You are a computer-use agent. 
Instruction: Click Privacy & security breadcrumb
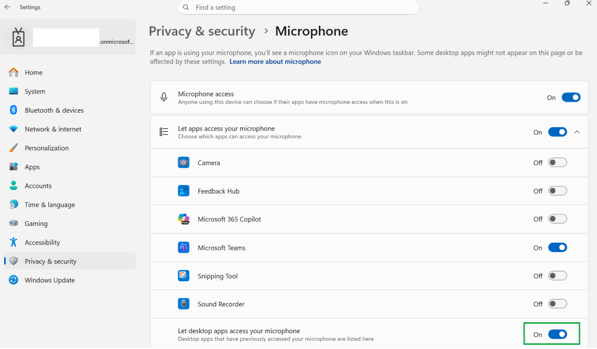coord(202,32)
